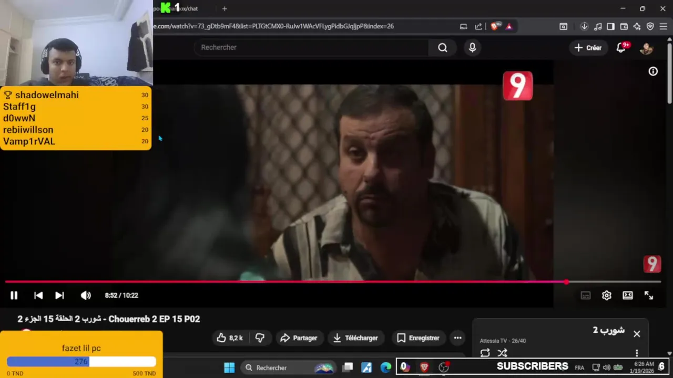Close the شورب 2 playlist panel
The image size is (673, 378).
(x=637, y=334)
